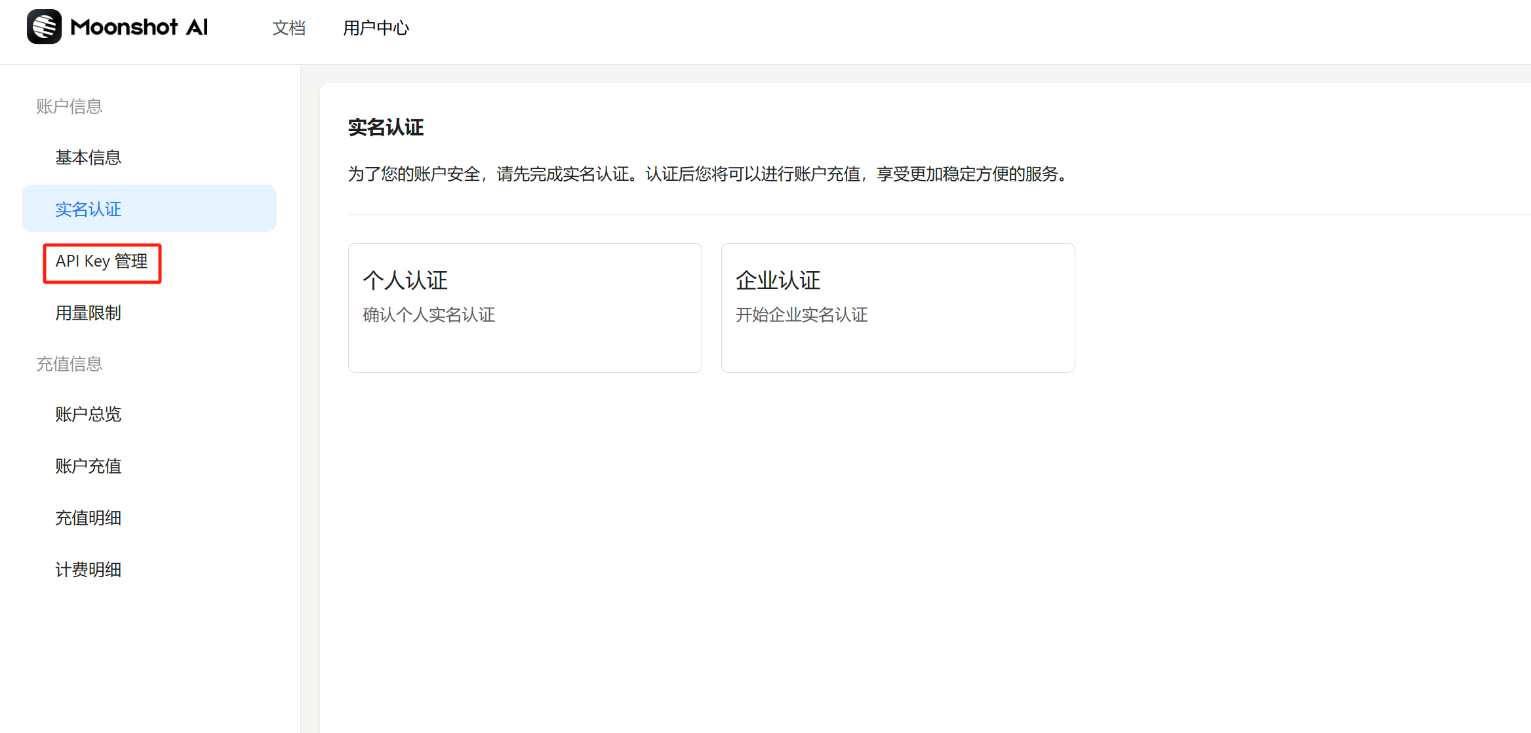The width and height of the screenshot is (1531, 733).
Task: Select the highlighted 实名认证 sidebar item
Action: click(88, 209)
